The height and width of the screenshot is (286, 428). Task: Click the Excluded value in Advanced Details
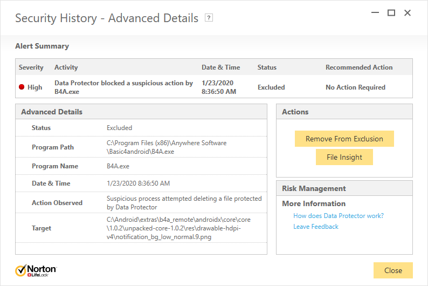coord(119,128)
